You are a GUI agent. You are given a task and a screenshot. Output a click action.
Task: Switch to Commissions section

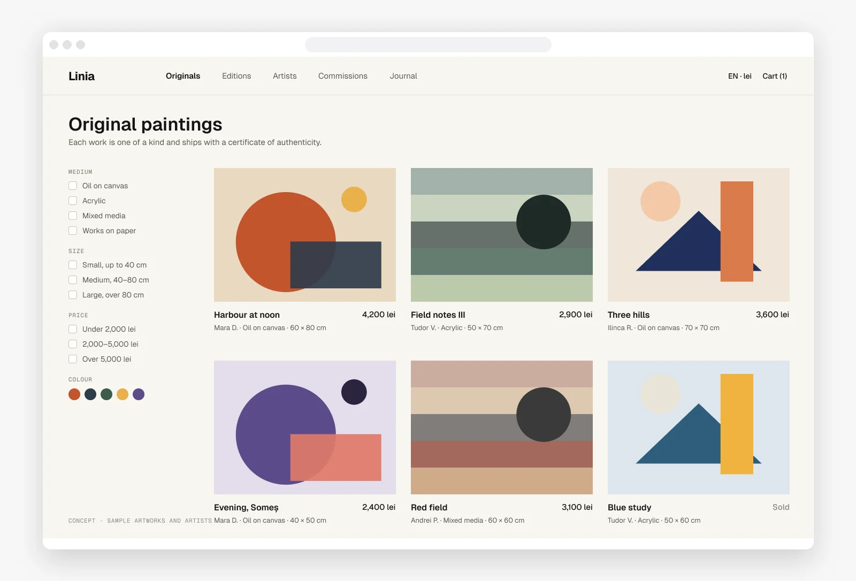(x=343, y=76)
